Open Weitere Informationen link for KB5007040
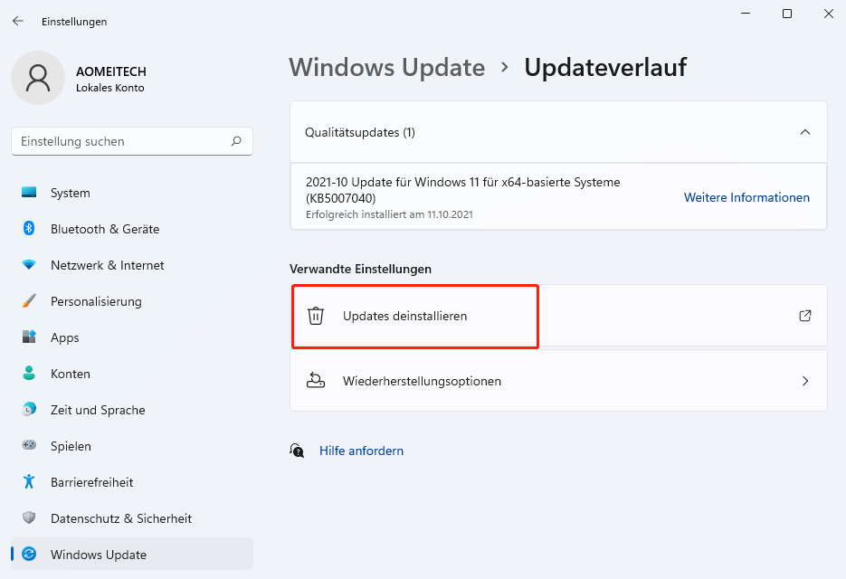Screen dimensions: 846x579 coord(746,197)
